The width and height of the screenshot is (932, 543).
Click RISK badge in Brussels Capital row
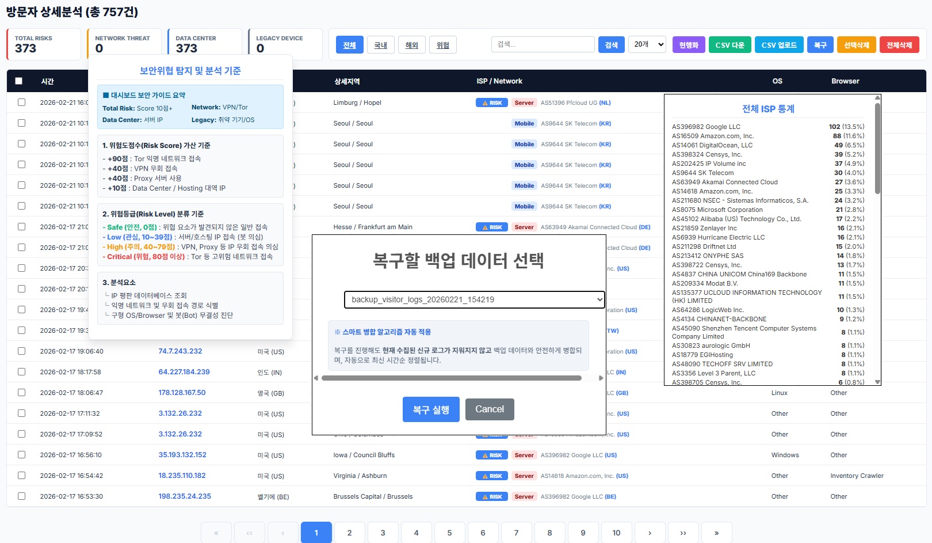(x=492, y=497)
